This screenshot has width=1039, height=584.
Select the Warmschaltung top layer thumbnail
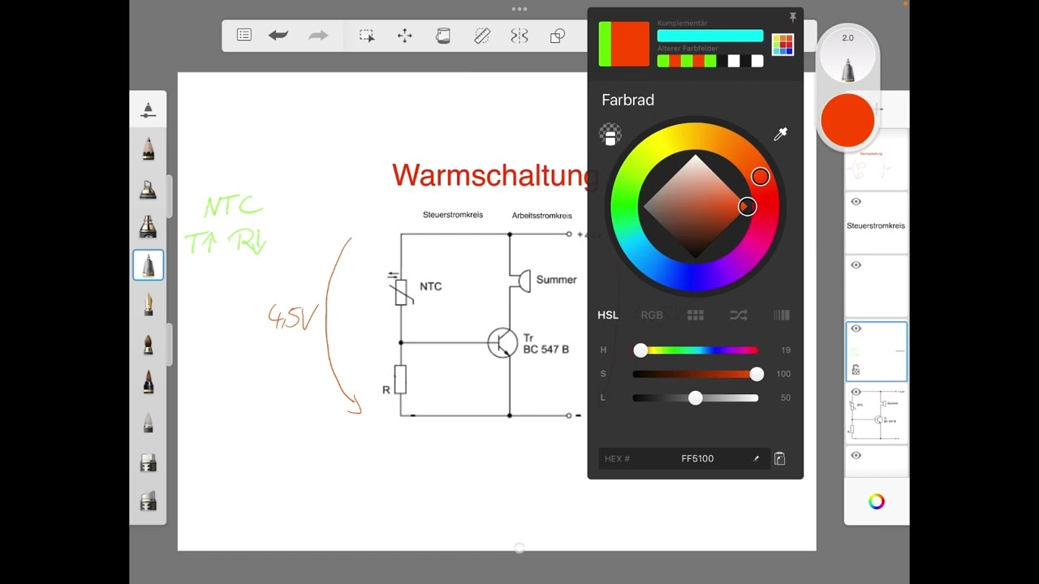click(876, 160)
